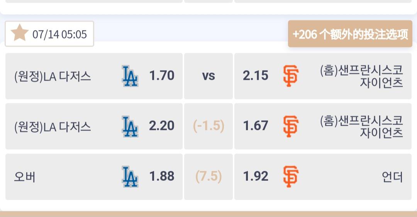Click the 1.70 odds number for LA
The height and width of the screenshot is (217, 417).
click(x=162, y=76)
